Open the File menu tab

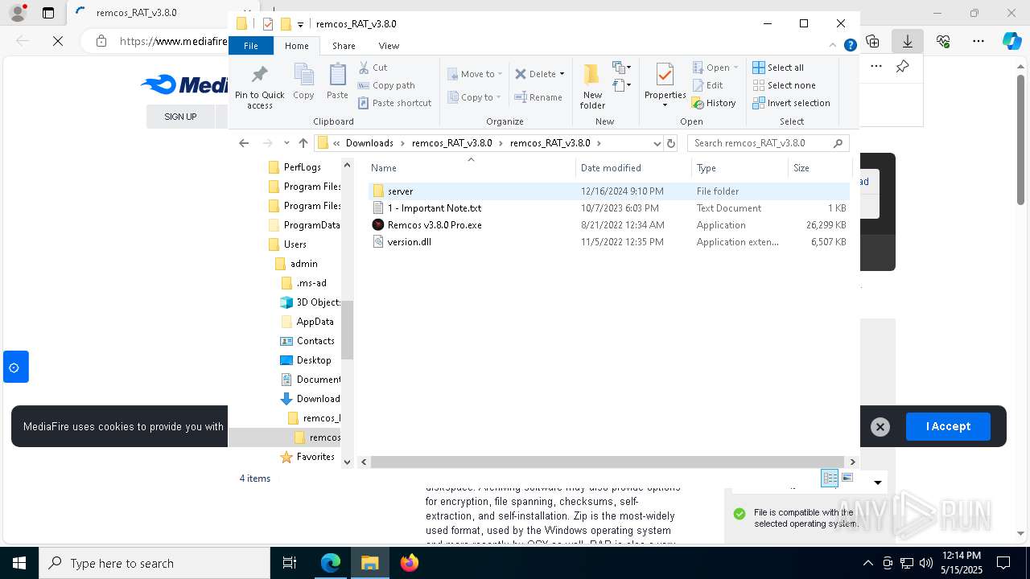(251, 46)
